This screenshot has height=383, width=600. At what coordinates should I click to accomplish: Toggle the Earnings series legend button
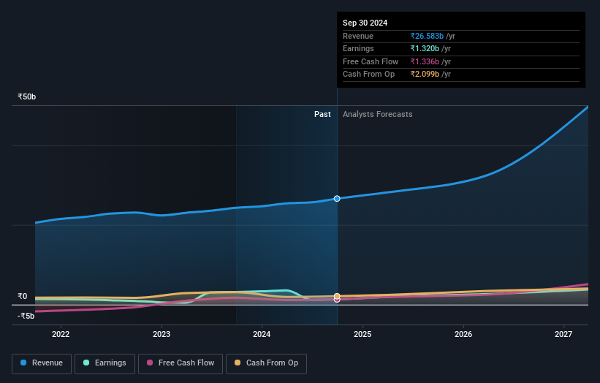pos(105,363)
